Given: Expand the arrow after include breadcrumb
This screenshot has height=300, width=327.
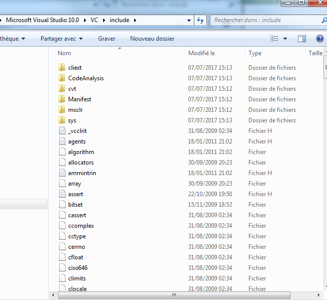Looking at the screenshot, I should click(x=135, y=20).
